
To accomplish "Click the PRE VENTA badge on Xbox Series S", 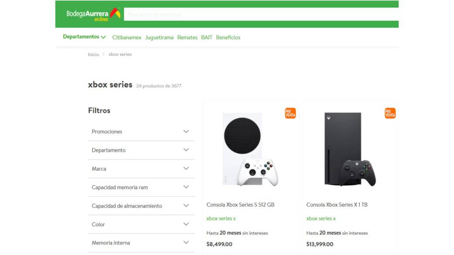I will (x=289, y=113).
